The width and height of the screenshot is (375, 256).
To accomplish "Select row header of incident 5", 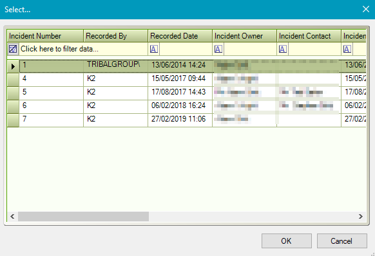I will [x=13, y=93].
